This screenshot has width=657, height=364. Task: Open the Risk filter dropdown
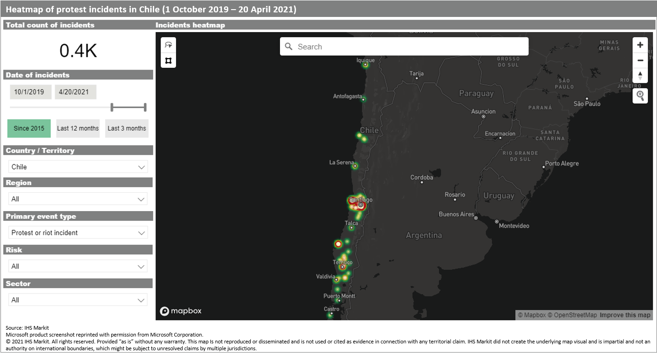pos(78,266)
